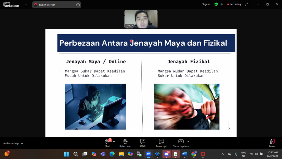The height and width of the screenshot is (159, 282).
Task: Open the file transfer app beside Zoom in taskbar
Action: point(139,154)
